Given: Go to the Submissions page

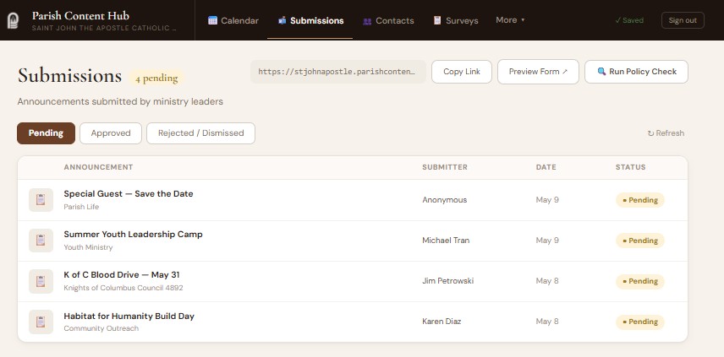Looking at the screenshot, I should (x=310, y=20).
